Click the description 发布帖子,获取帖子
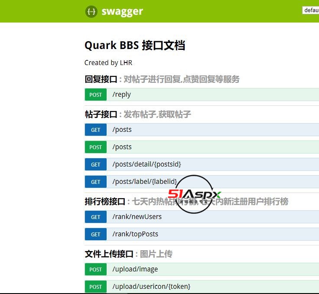319x294 pixels. (157, 114)
